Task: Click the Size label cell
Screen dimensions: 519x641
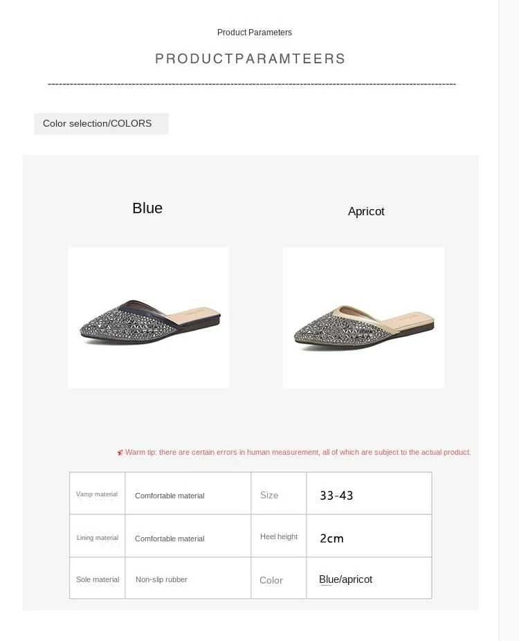Action: click(279, 494)
